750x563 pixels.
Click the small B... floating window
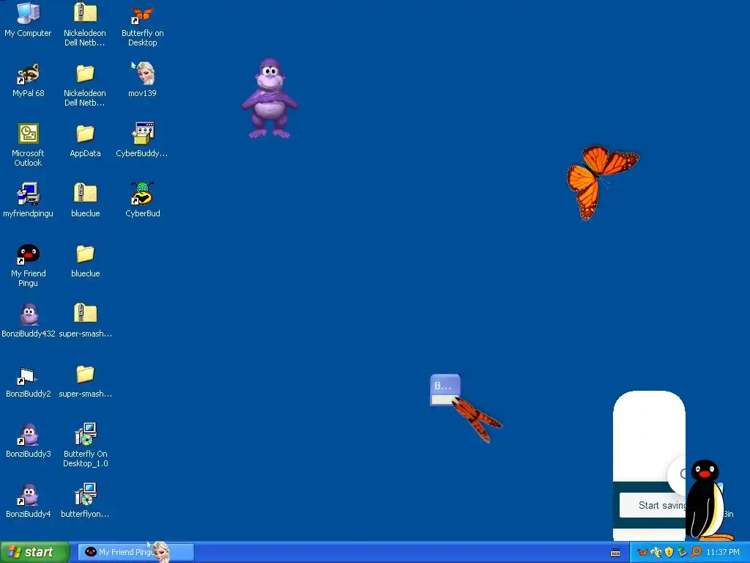point(445,390)
